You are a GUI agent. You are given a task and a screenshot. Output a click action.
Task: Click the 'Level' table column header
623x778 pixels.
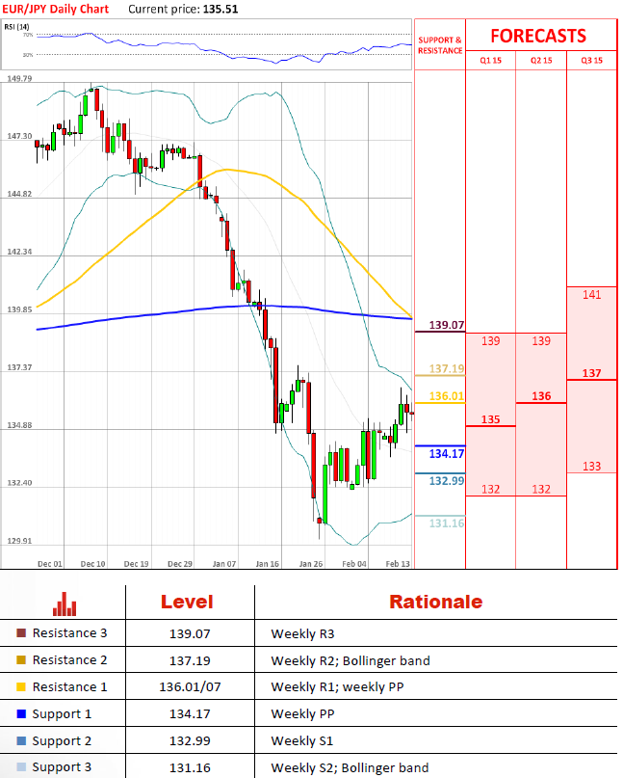pyautogui.click(x=187, y=602)
